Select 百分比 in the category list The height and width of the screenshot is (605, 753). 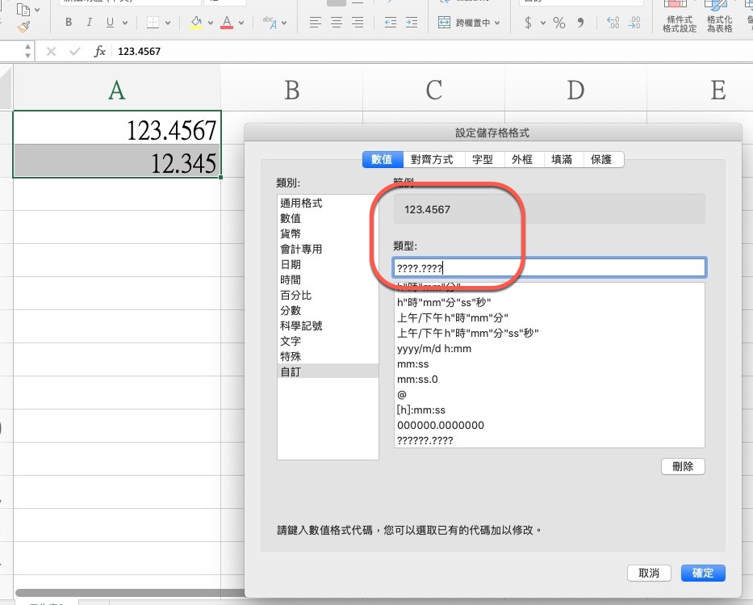pyautogui.click(x=295, y=296)
